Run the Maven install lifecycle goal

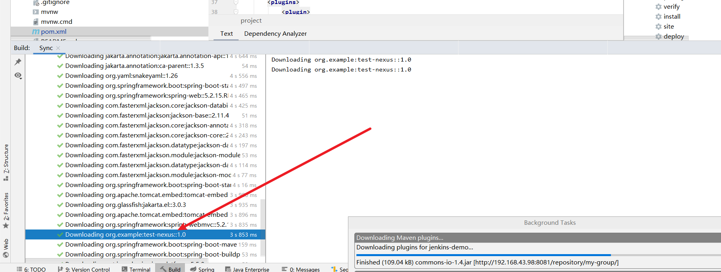(672, 17)
